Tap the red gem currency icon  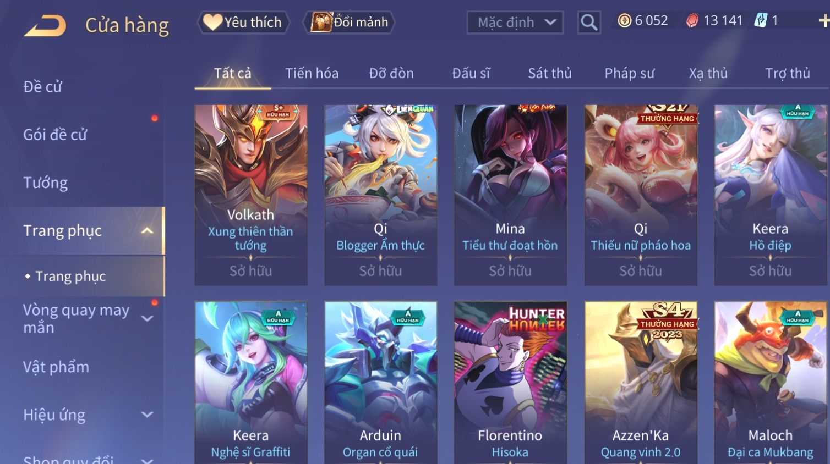click(692, 21)
